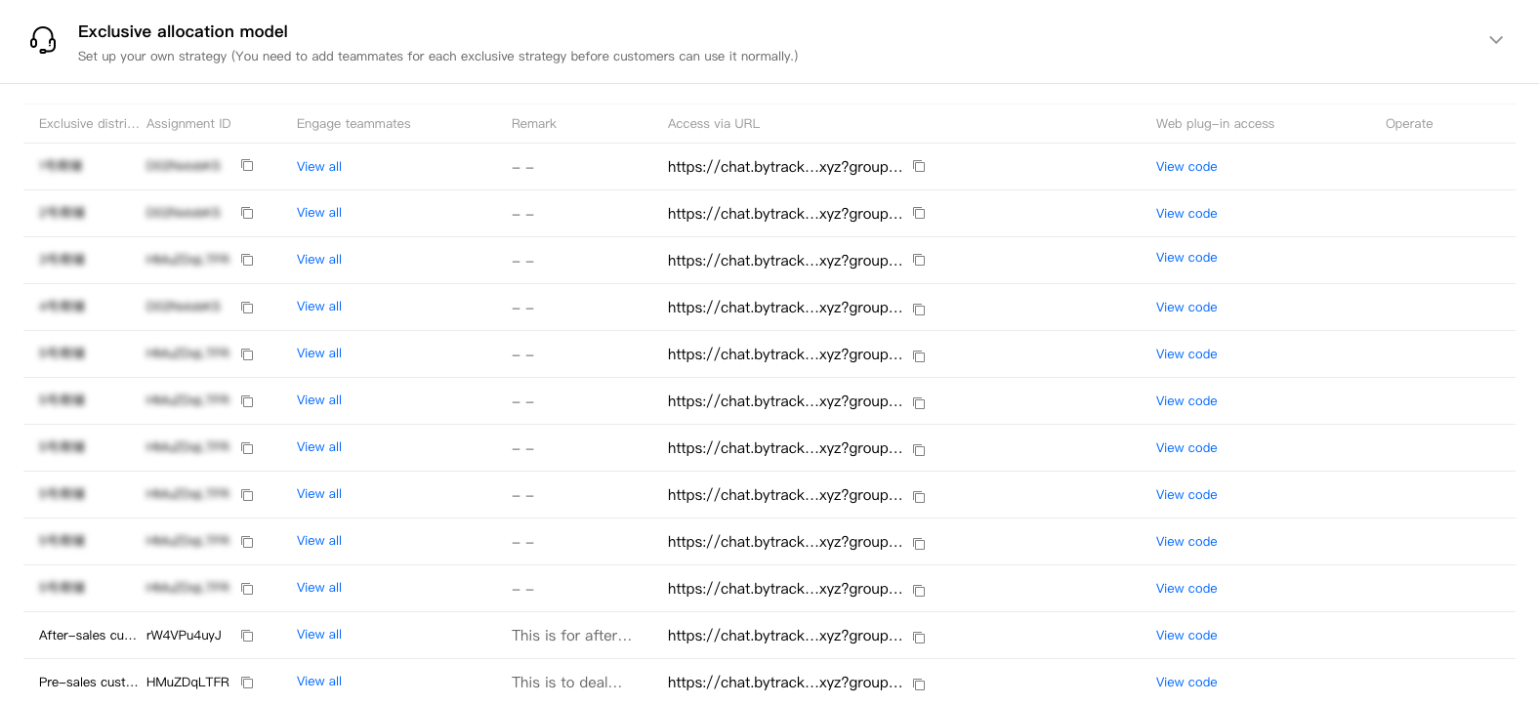1539x705 pixels.
Task: Open View code for the Pre-sales row
Action: pyautogui.click(x=1186, y=683)
